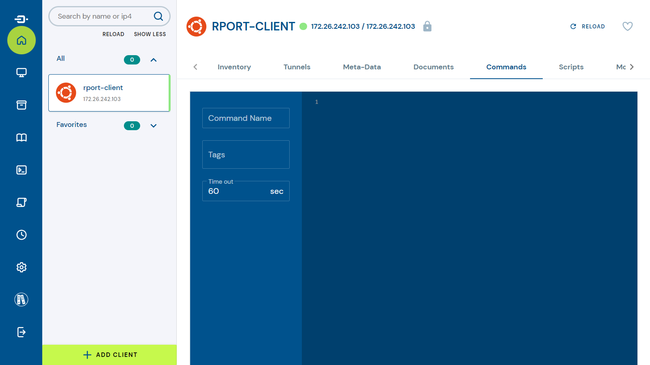Image resolution: width=650 pixels, height=365 pixels.
Task: Switch to the Scripts tab
Action: (x=571, y=67)
